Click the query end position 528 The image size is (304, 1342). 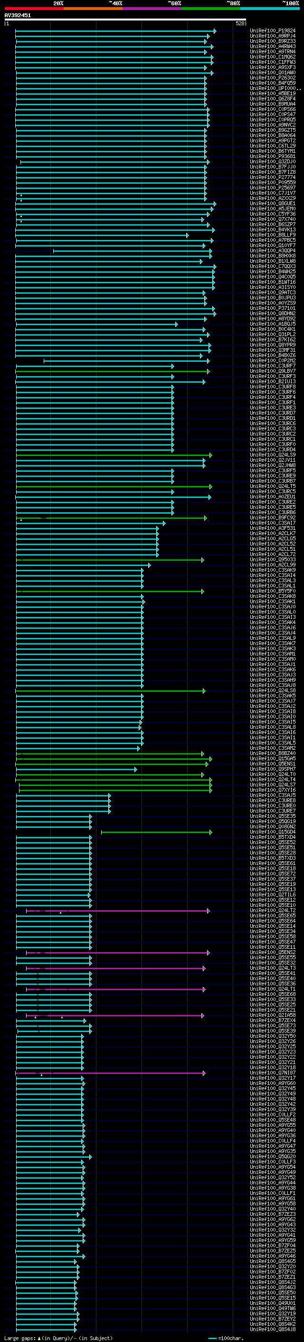click(240, 23)
